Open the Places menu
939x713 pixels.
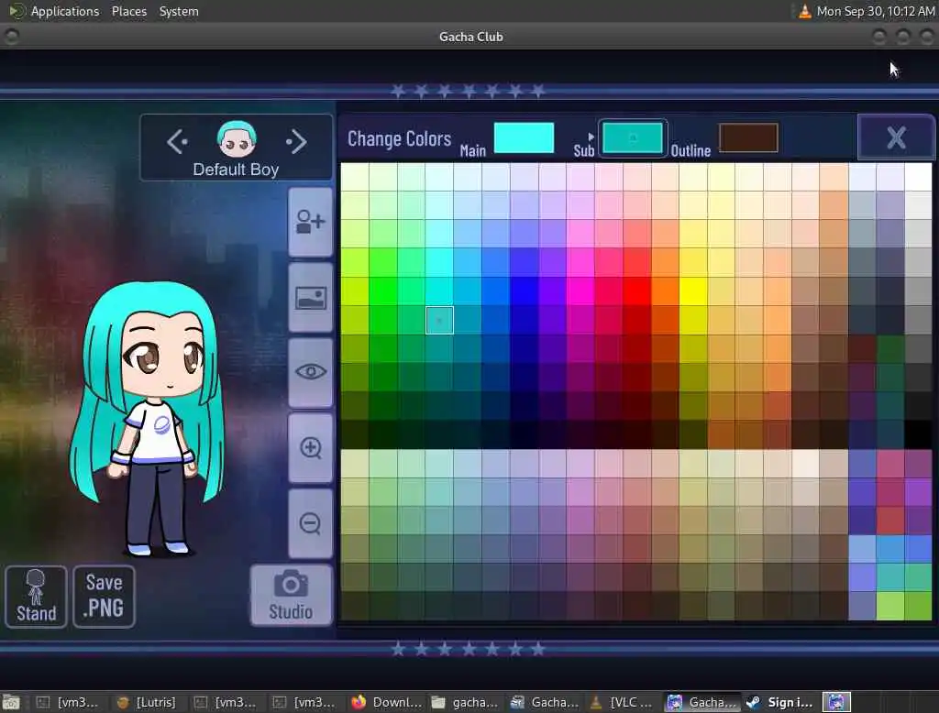tap(128, 11)
